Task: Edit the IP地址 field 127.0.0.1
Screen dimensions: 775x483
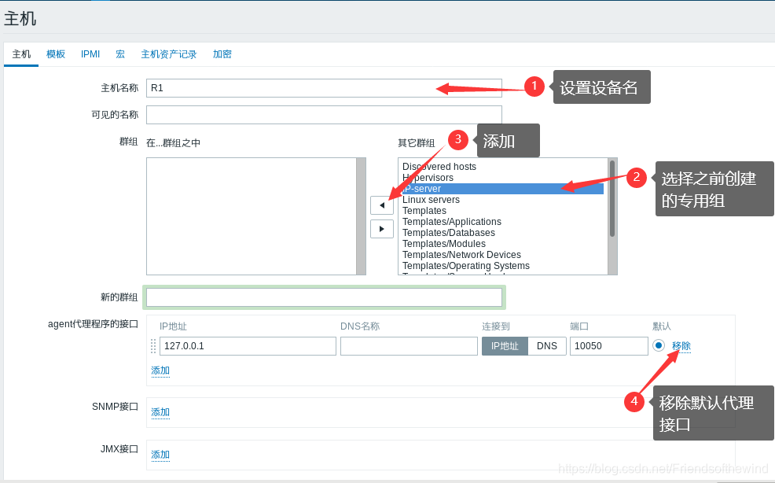Action: click(x=248, y=346)
